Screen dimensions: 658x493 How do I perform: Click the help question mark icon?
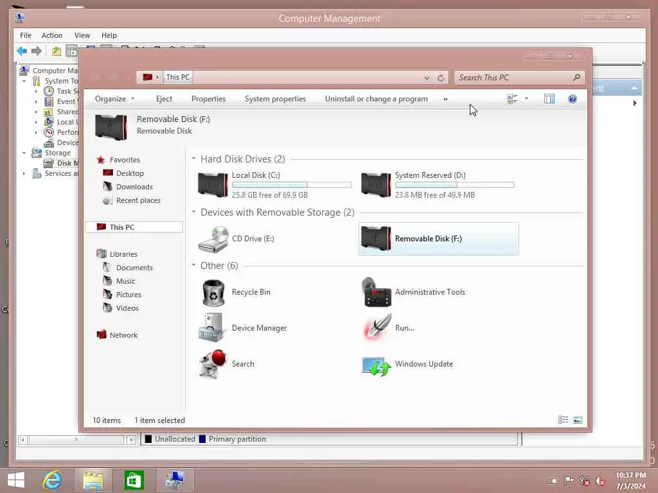click(x=573, y=99)
